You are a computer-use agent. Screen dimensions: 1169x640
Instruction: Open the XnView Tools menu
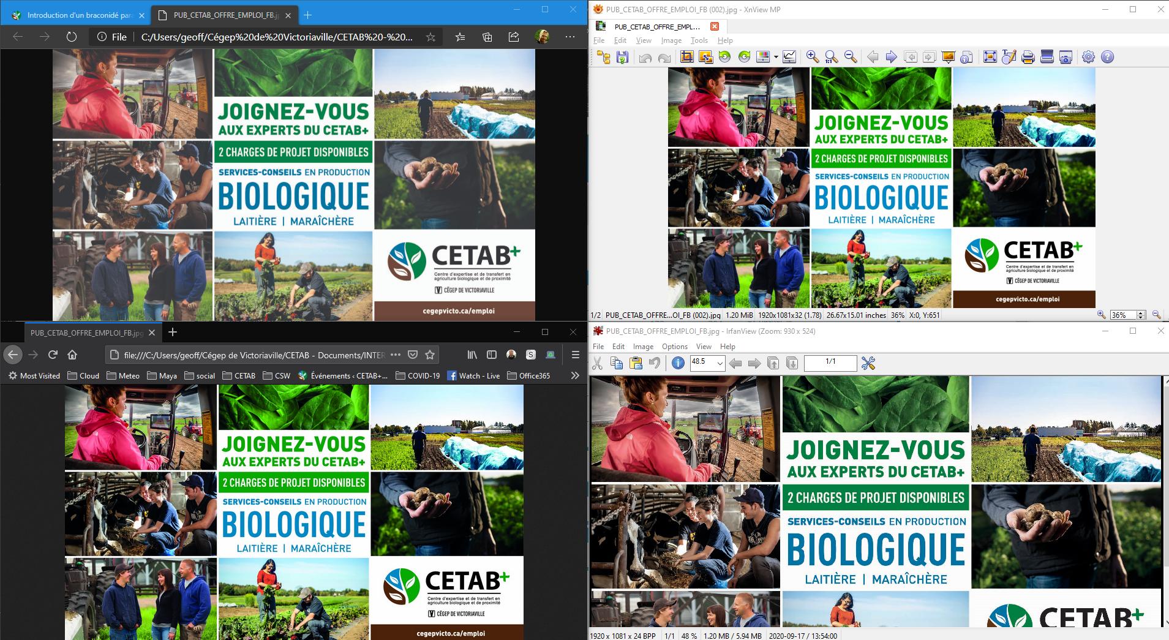tap(699, 40)
